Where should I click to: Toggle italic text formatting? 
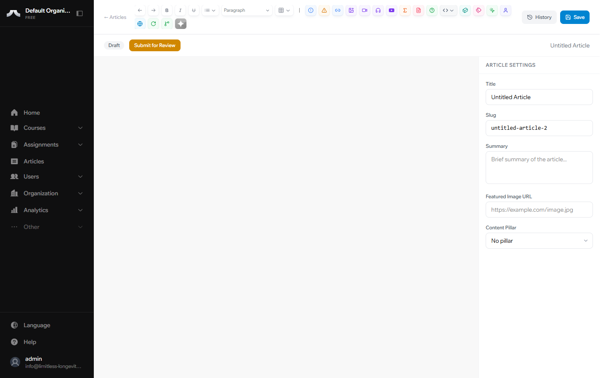[x=180, y=10]
